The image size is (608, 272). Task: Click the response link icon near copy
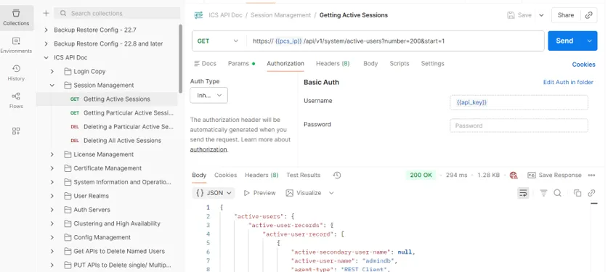click(x=591, y=193)
